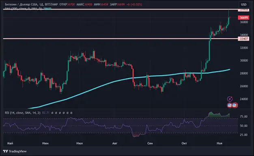Click the 32000 price axis label
Viewport: 254px width, 156px height.
click(244, 48)
